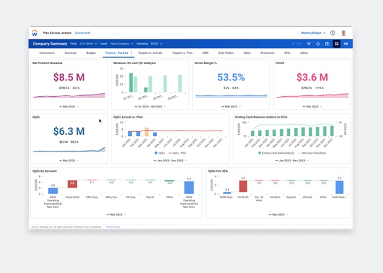Toggle Ending Cash Balance legend series

(x=275, y=153)
